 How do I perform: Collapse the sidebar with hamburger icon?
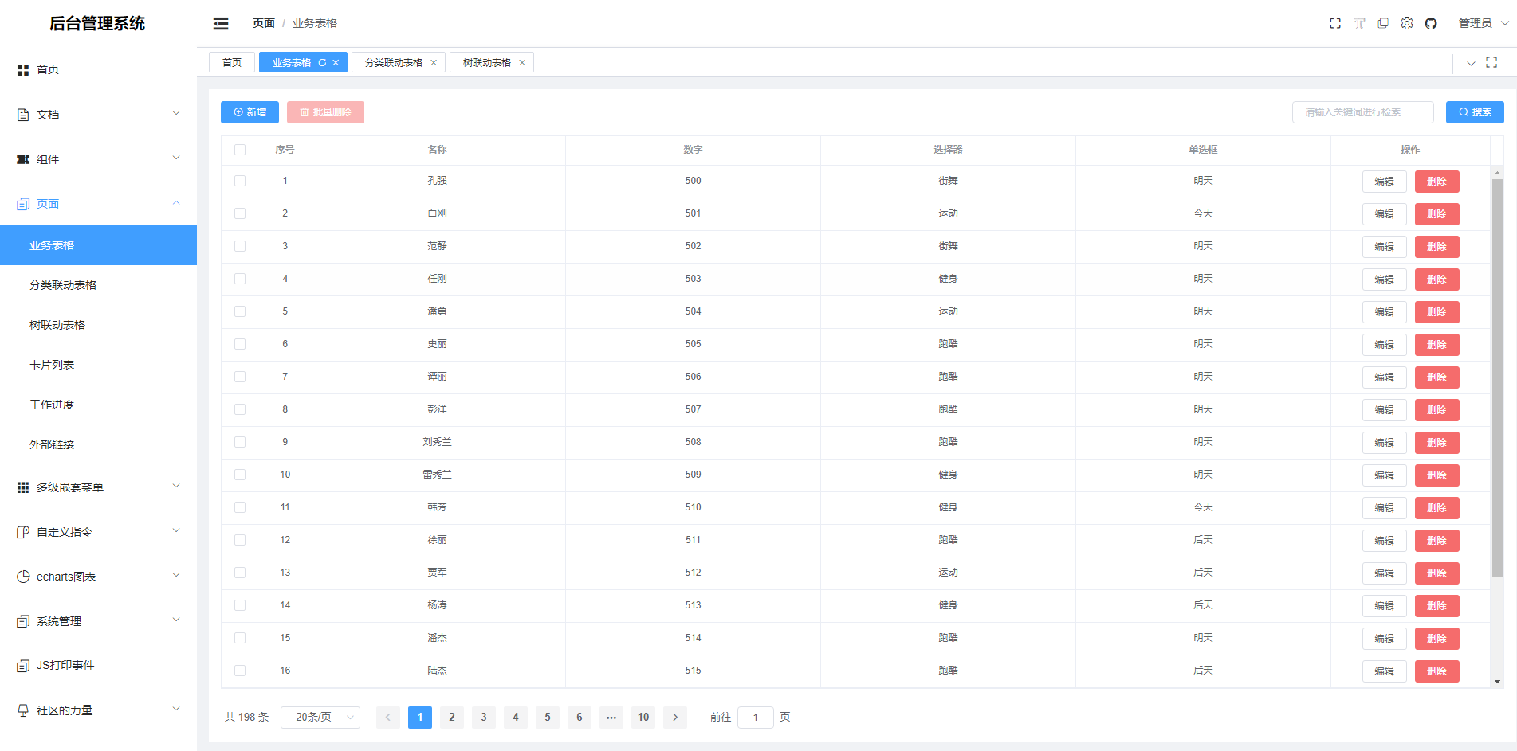(x=220, y=23)
